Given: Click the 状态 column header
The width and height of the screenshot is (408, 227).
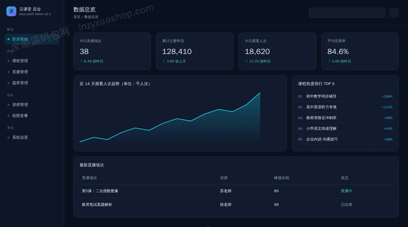Looking at the screenshot, I should point(345,178).
